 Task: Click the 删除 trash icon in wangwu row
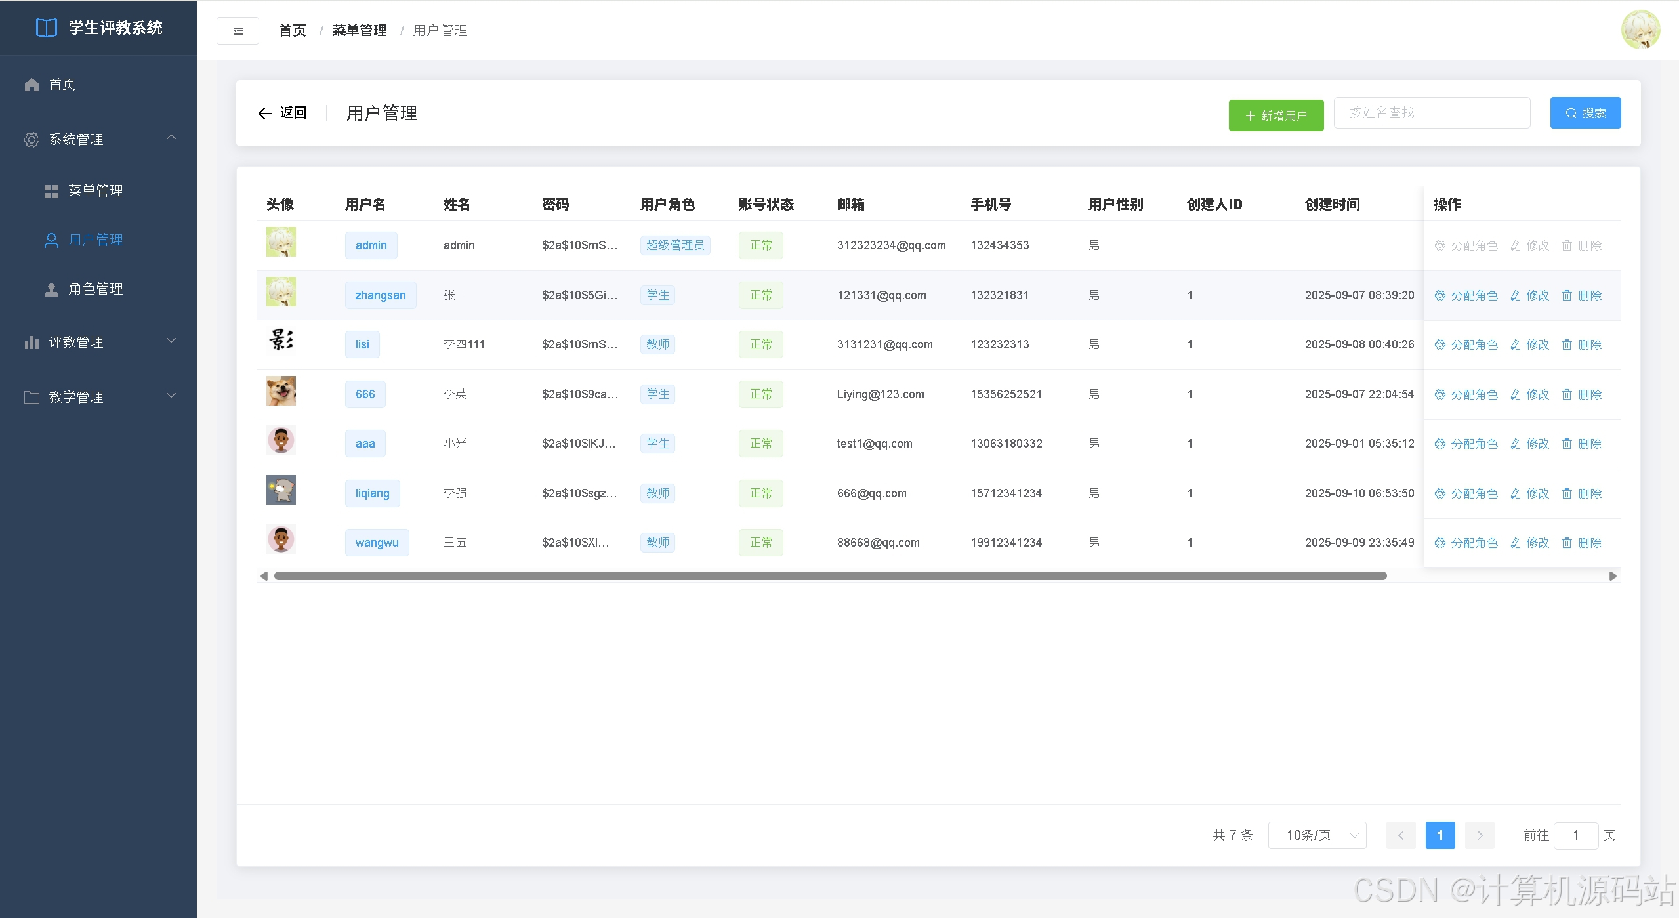1567,543
